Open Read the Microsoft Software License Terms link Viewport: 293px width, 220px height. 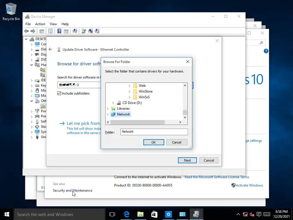tap(217, 177)
